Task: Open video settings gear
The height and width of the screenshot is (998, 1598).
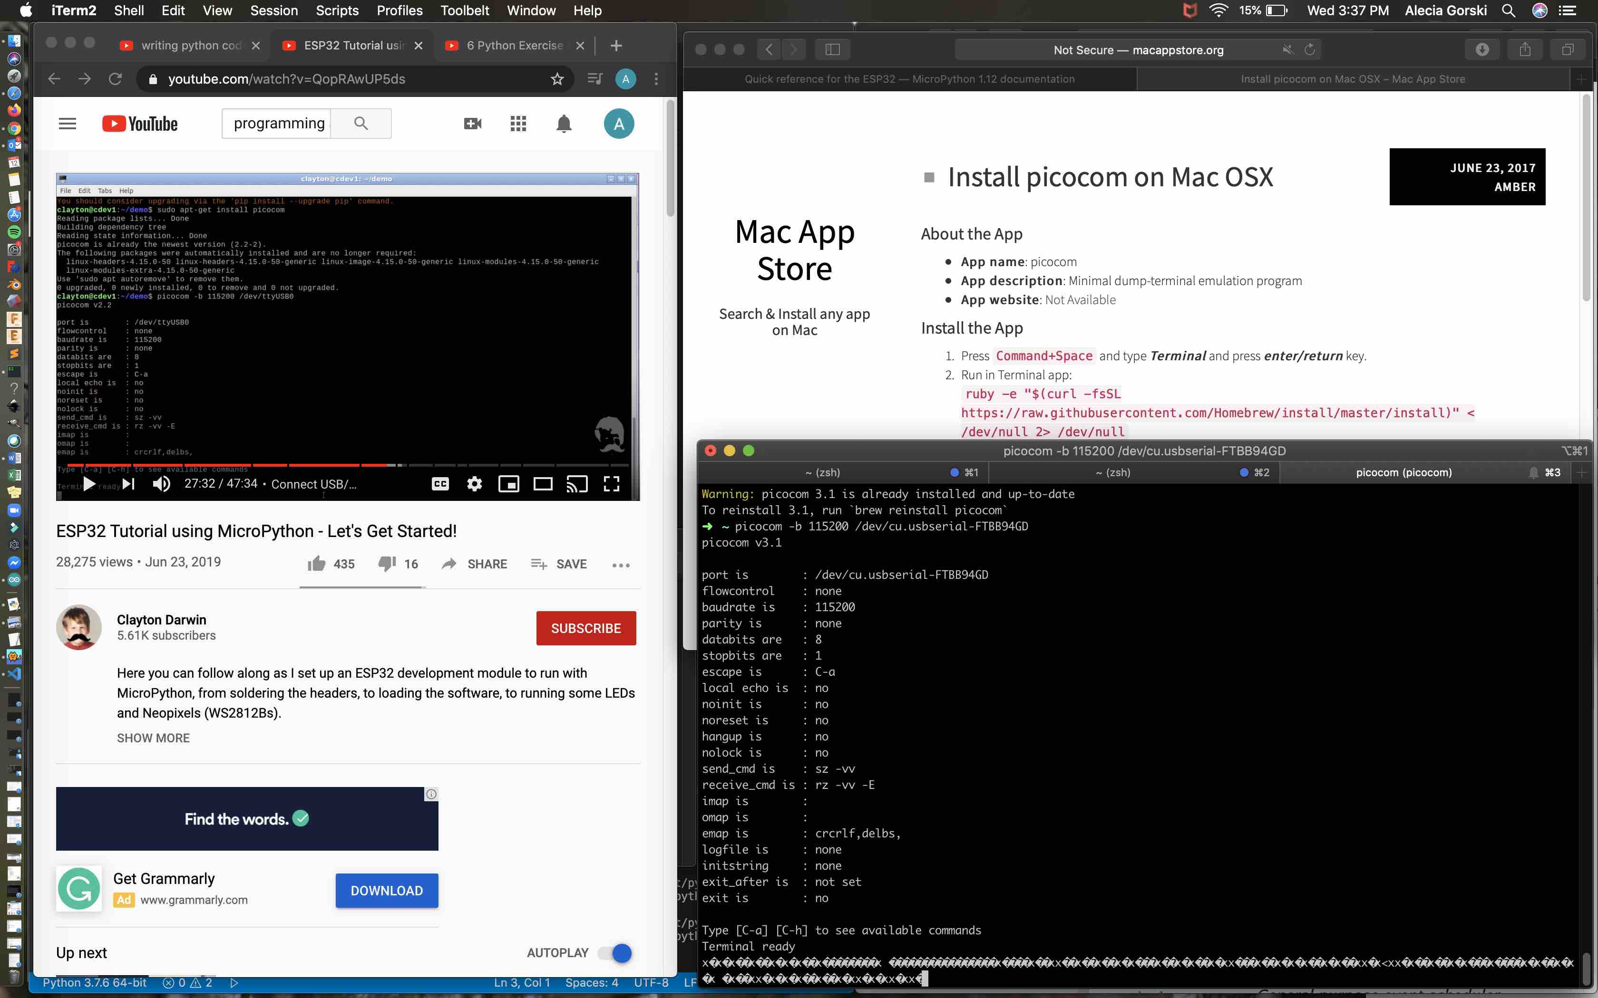Action: coord(474,484)
